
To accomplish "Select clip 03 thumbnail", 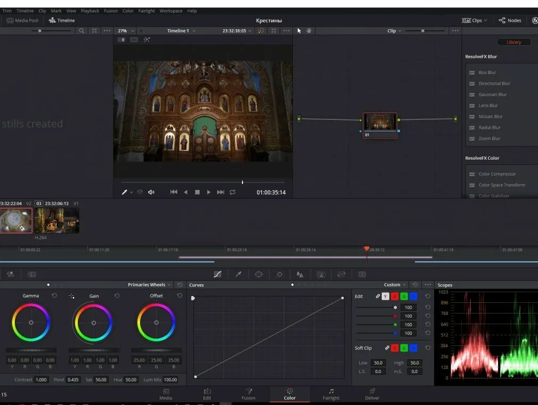I will 56,220.
